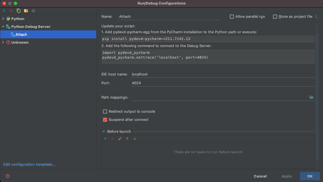Copy the Attach configuration

coord(18,11)
